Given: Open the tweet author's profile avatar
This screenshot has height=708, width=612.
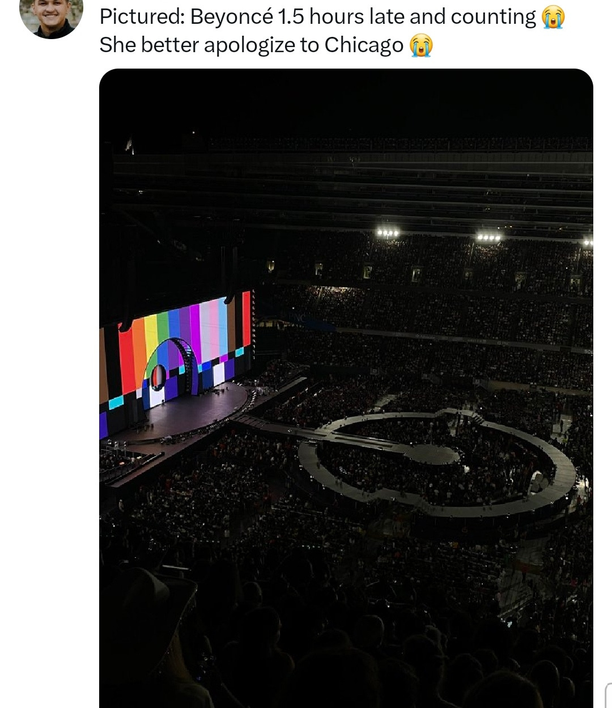Looking at the screenshot, I should 51,17.
